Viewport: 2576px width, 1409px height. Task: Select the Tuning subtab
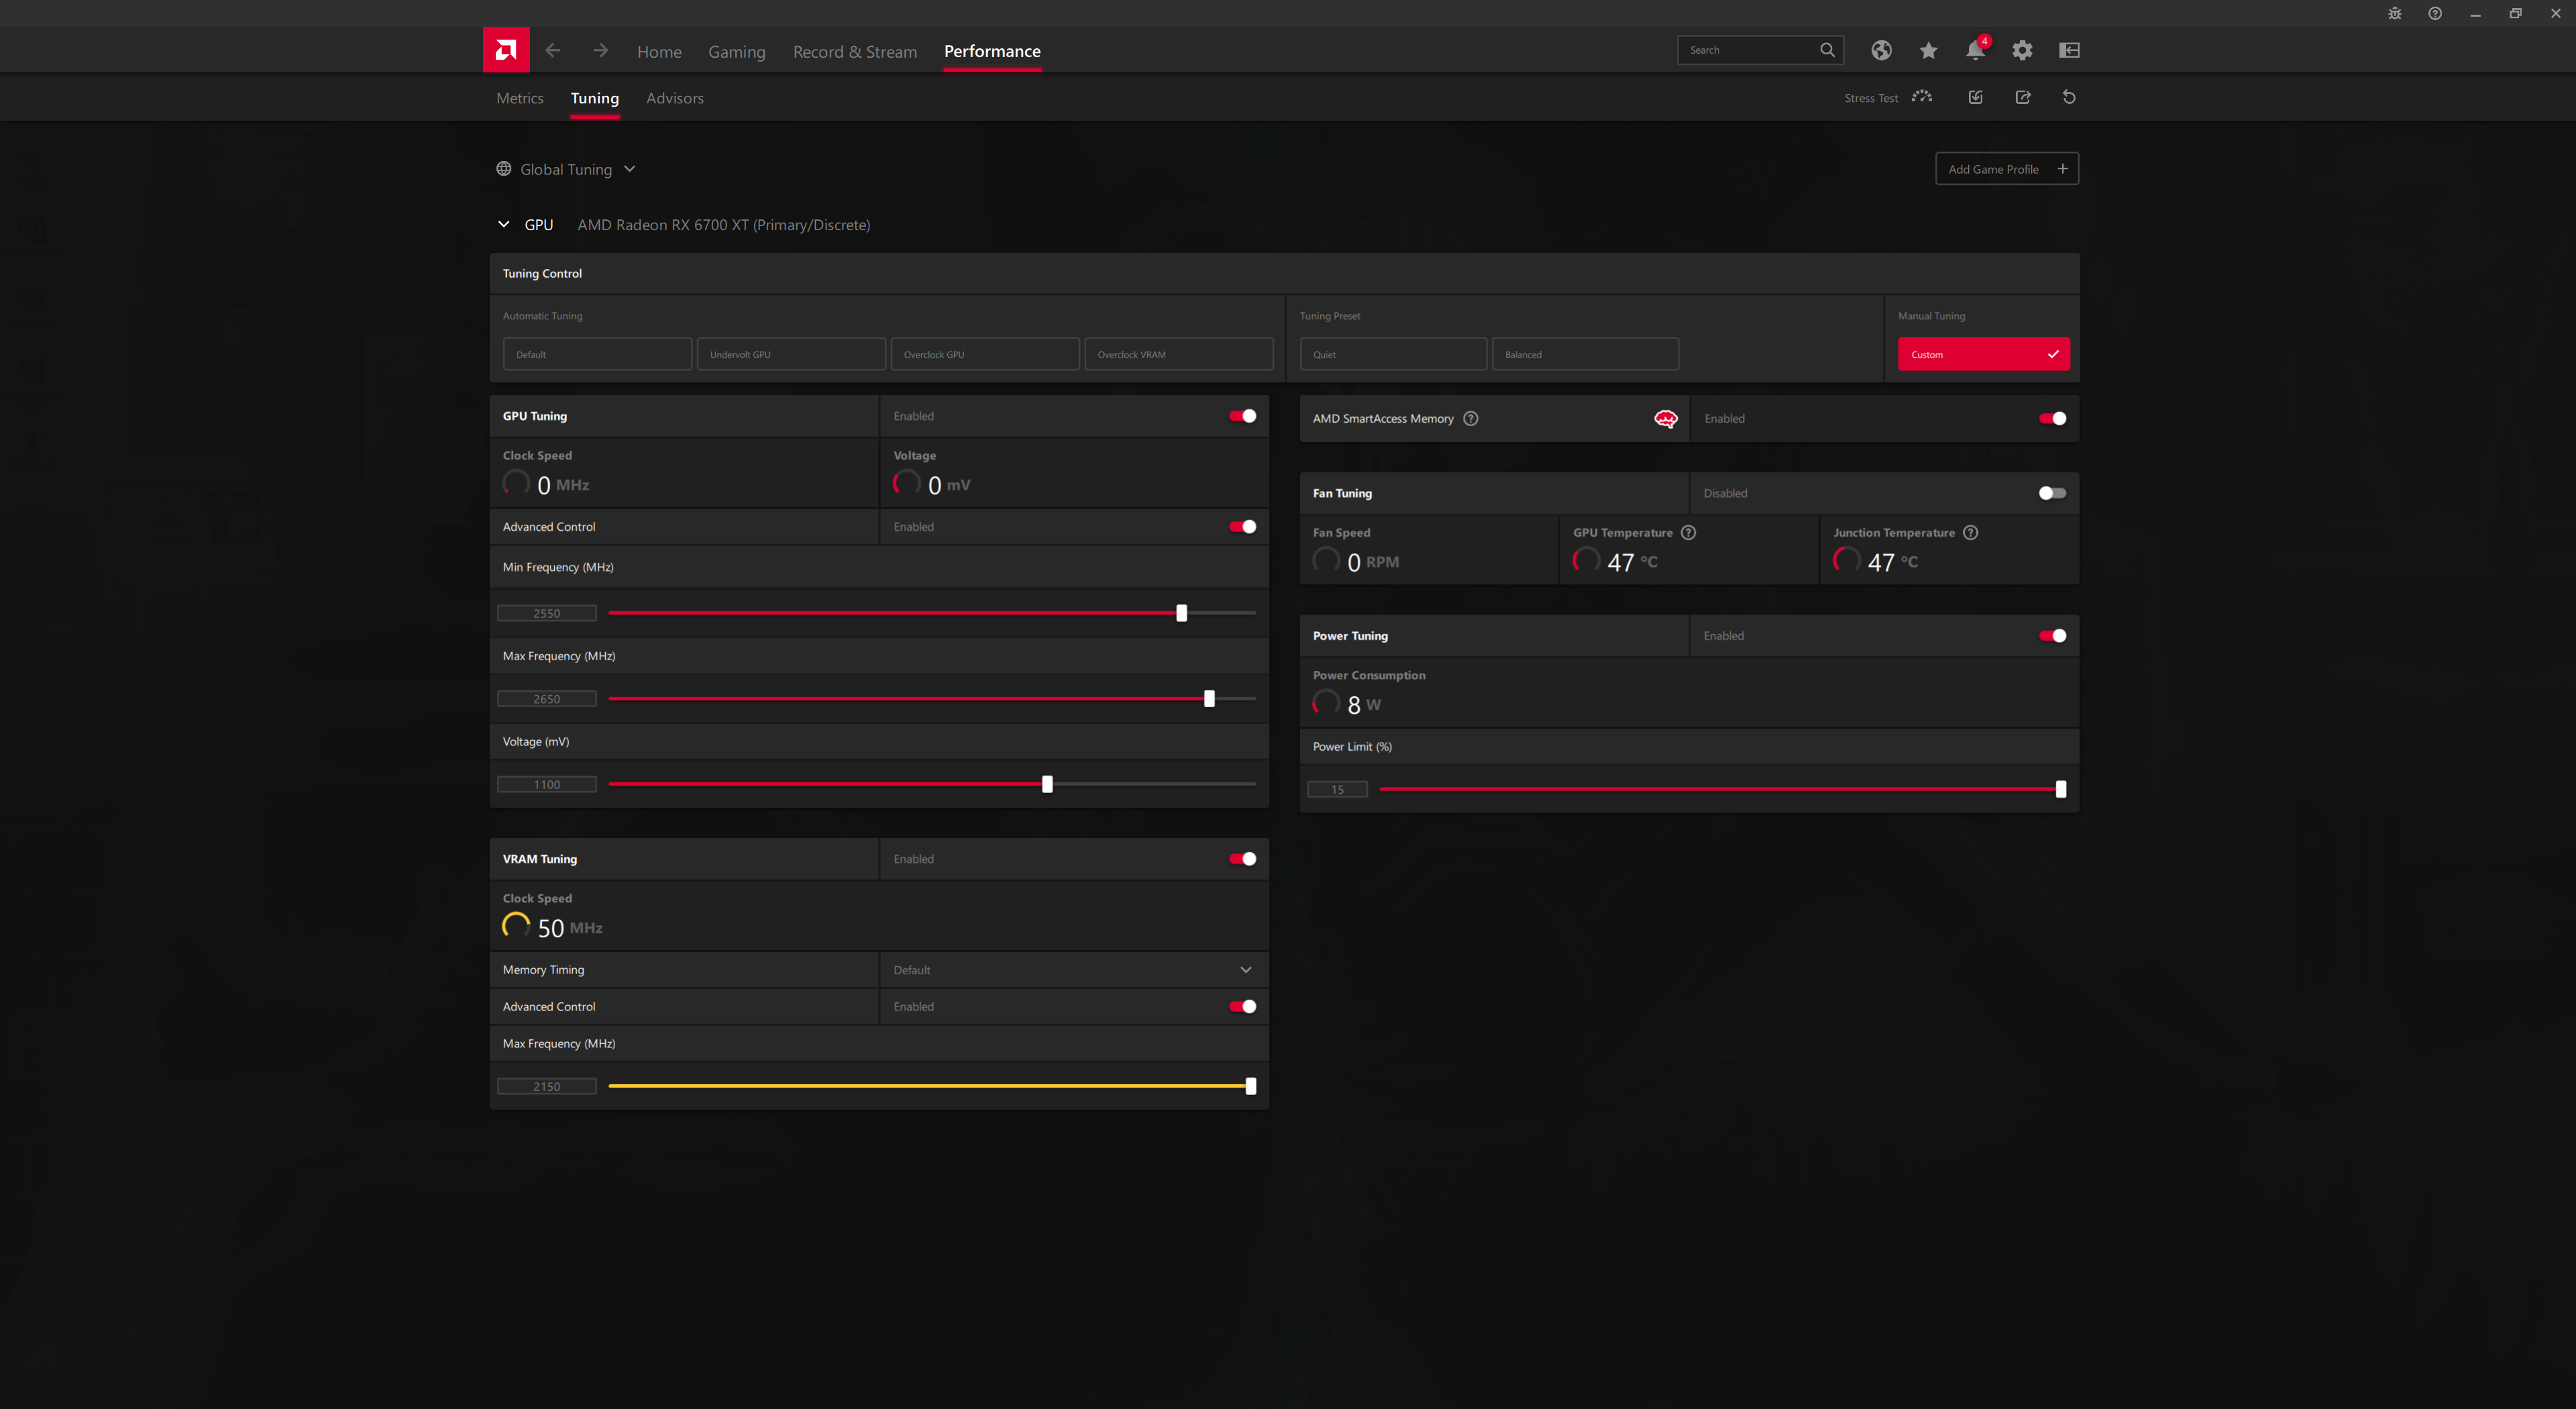[595, 98]
